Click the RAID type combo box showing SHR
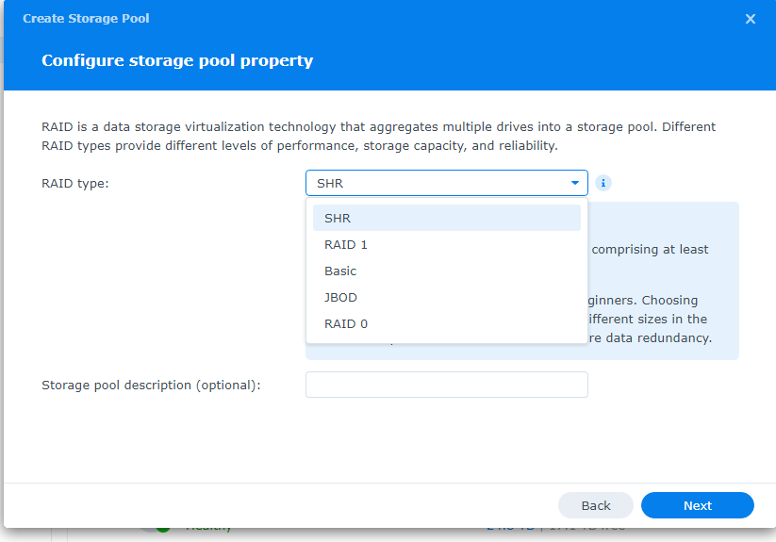Image resolution: width=776 pixels, height=542 pixels. tap(446, 183)
